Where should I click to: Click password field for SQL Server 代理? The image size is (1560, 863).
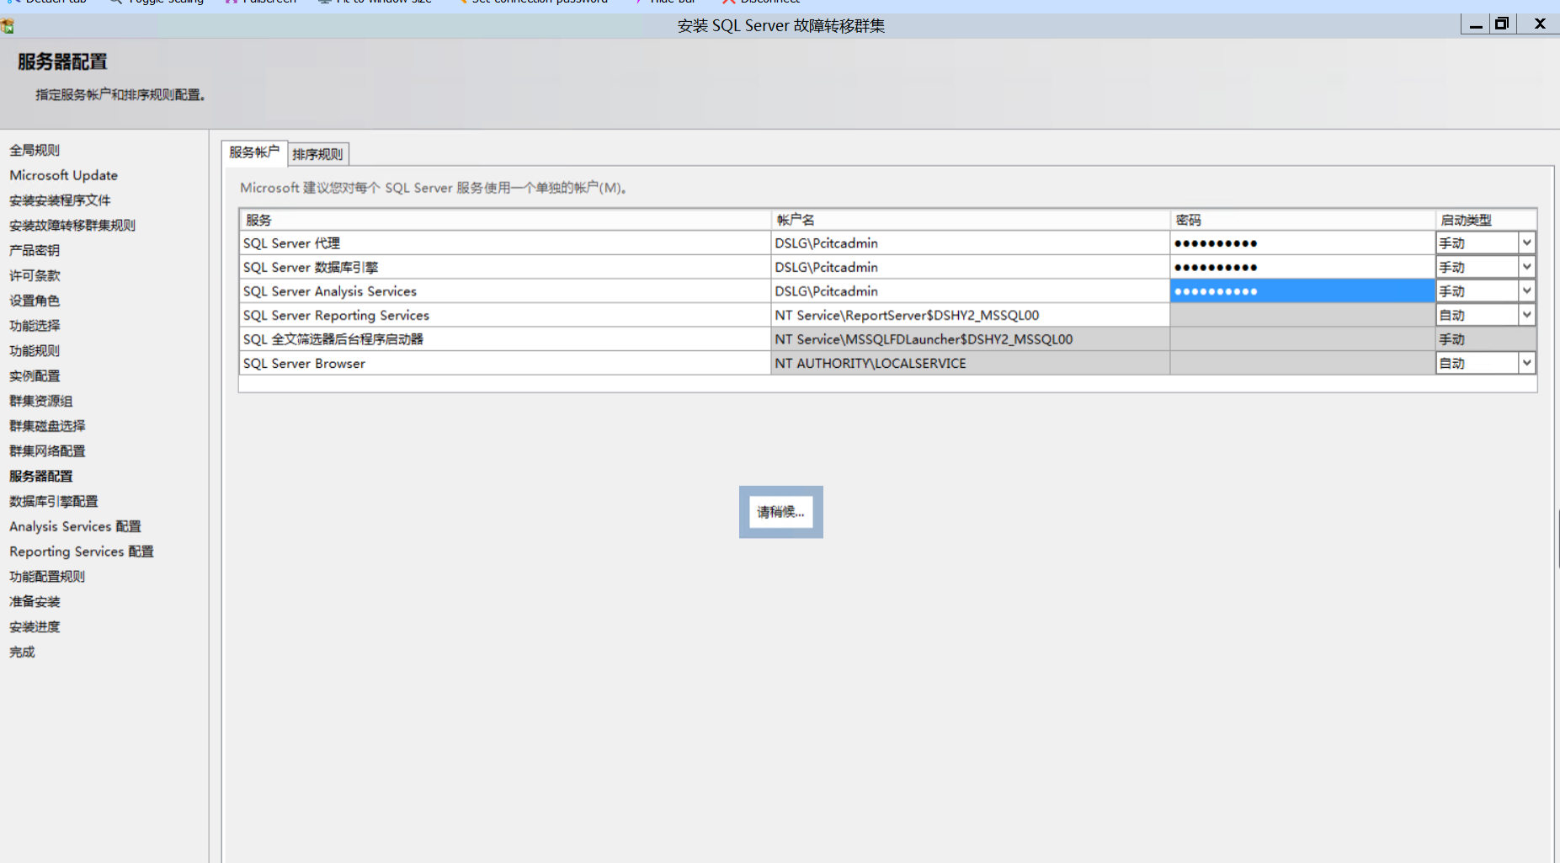[x=1302, y=243]
